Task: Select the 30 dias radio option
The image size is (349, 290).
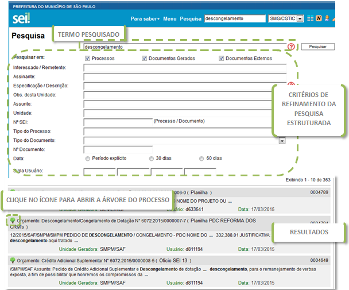Action: coord(152,158)
